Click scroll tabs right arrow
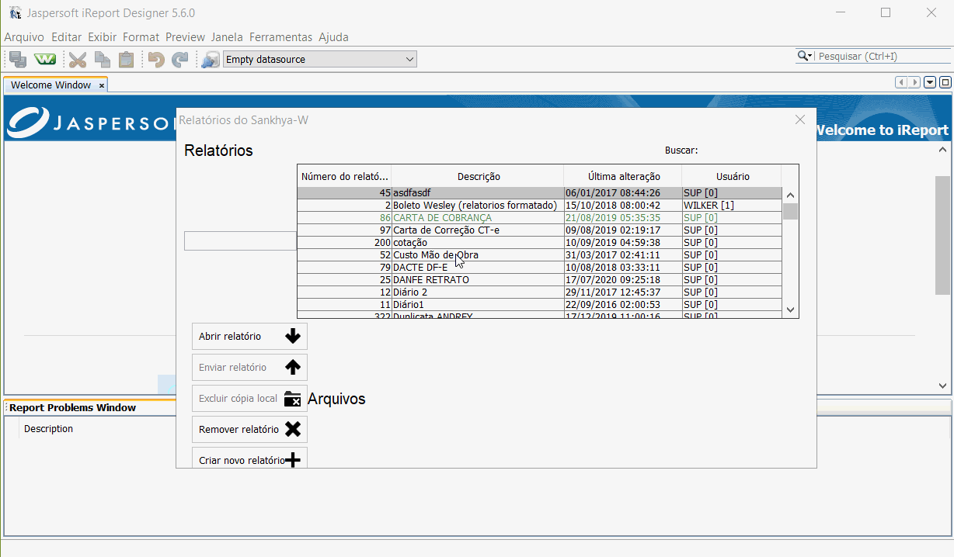The height and width of the screenshot is (557, 954). [x=914, y=82]
